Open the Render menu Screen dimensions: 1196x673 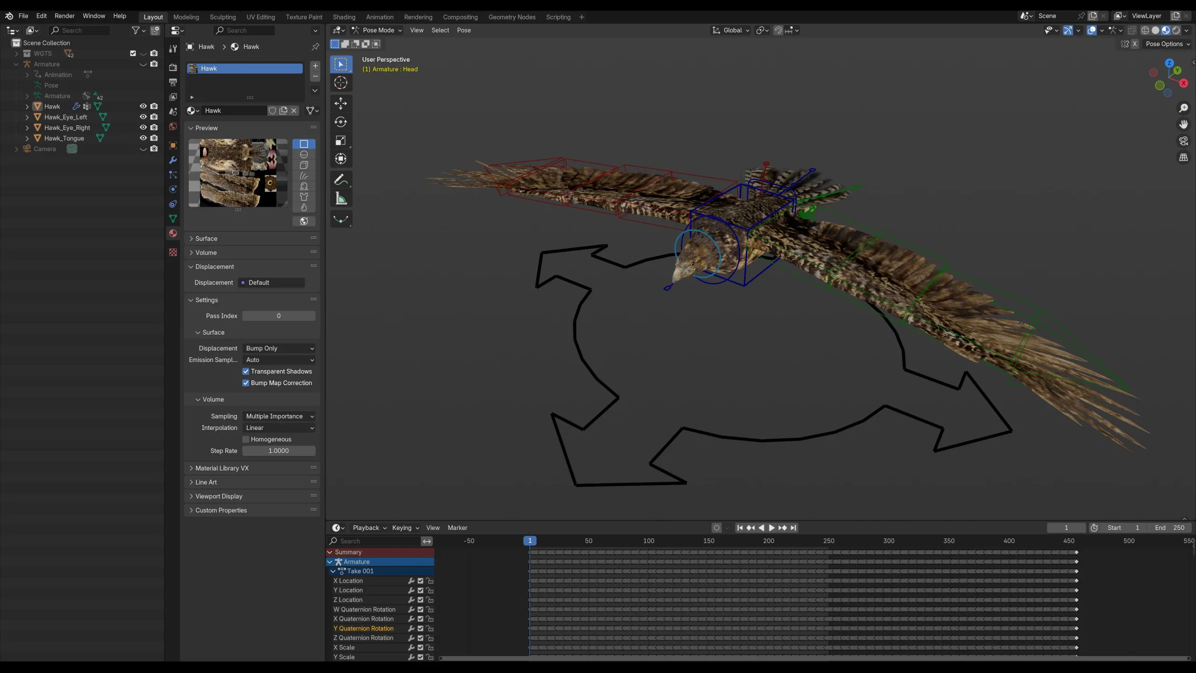pyautogui.click(x=64, y=15)
